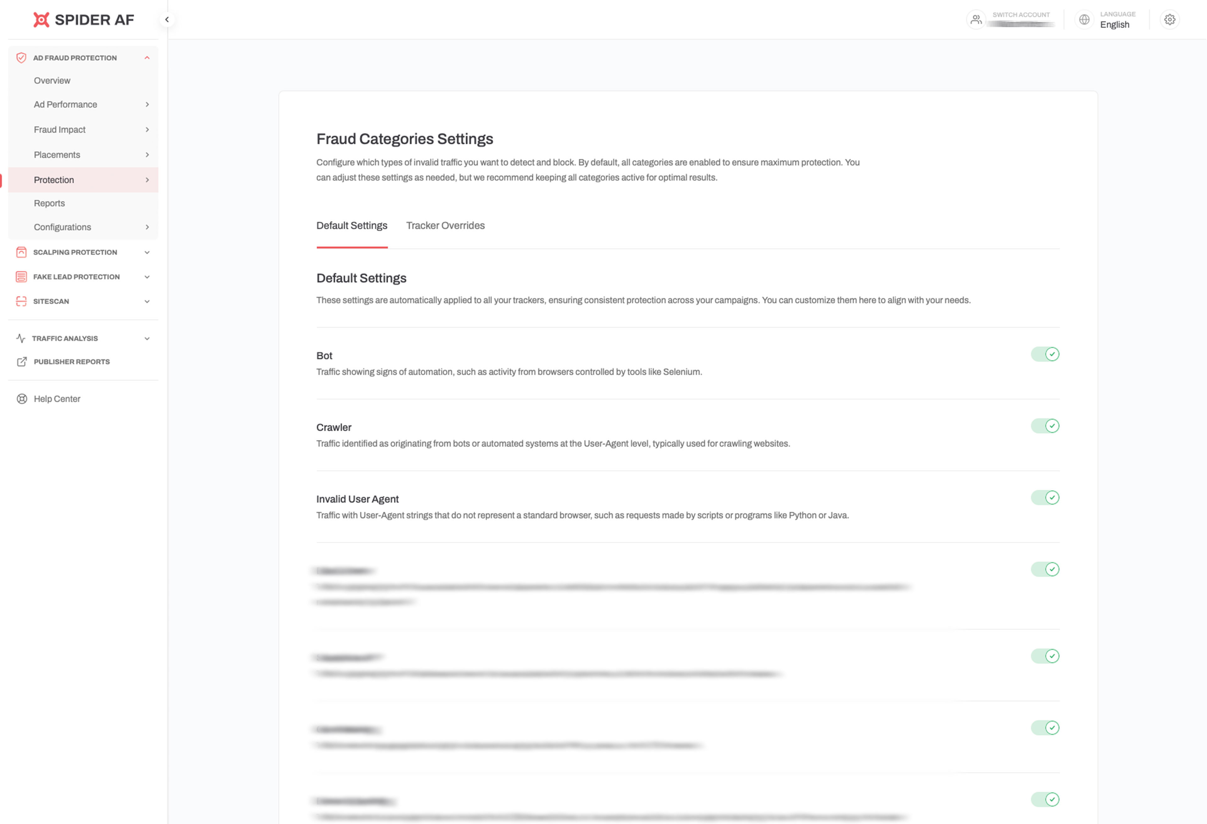Toggle the Invalid User Agent setting
The width and height of the screenshot is (1207, 824).
[1044, 497]
